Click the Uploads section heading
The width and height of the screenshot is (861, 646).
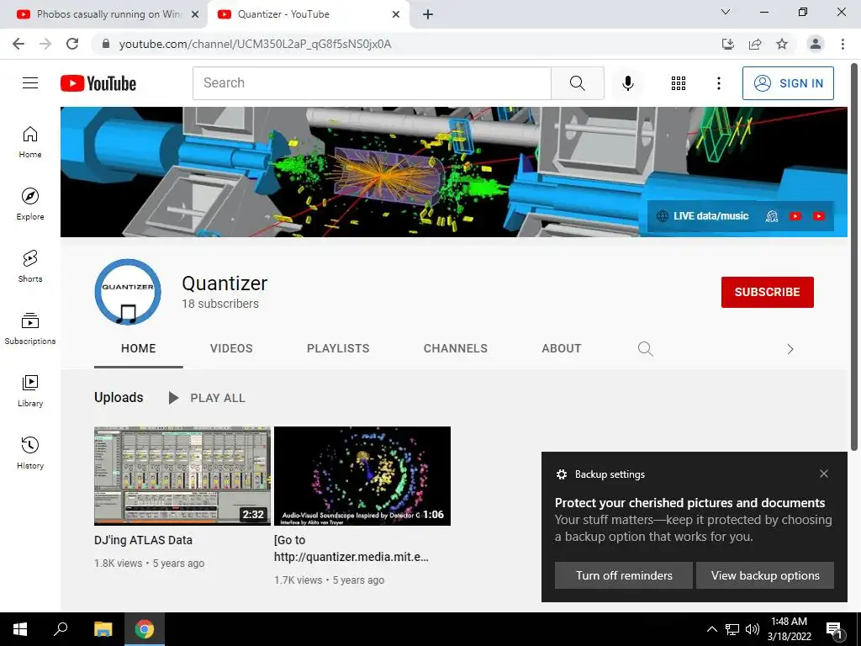(119, 397)
